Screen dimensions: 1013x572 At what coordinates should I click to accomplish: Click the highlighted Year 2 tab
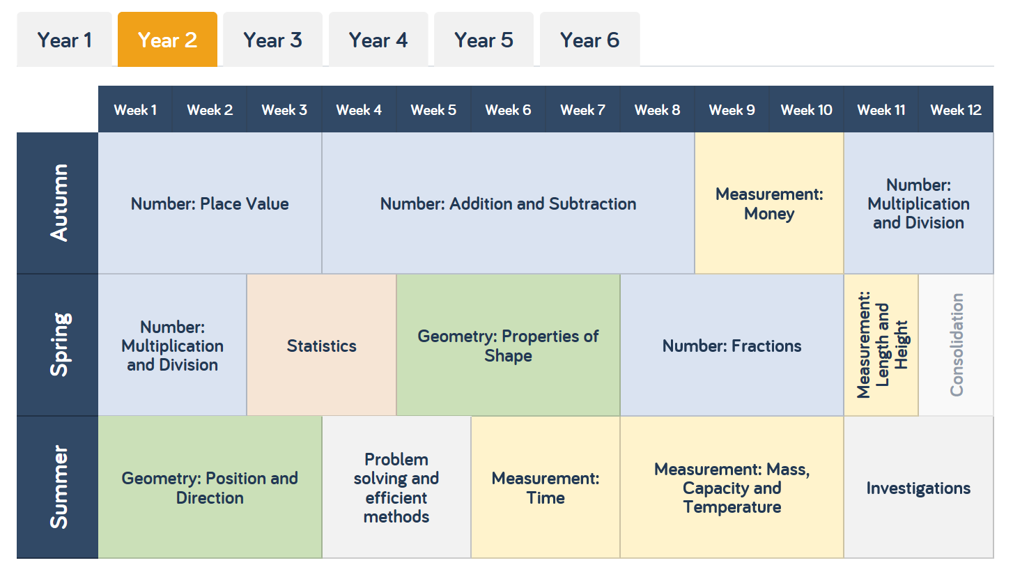[x=167, y=40]
